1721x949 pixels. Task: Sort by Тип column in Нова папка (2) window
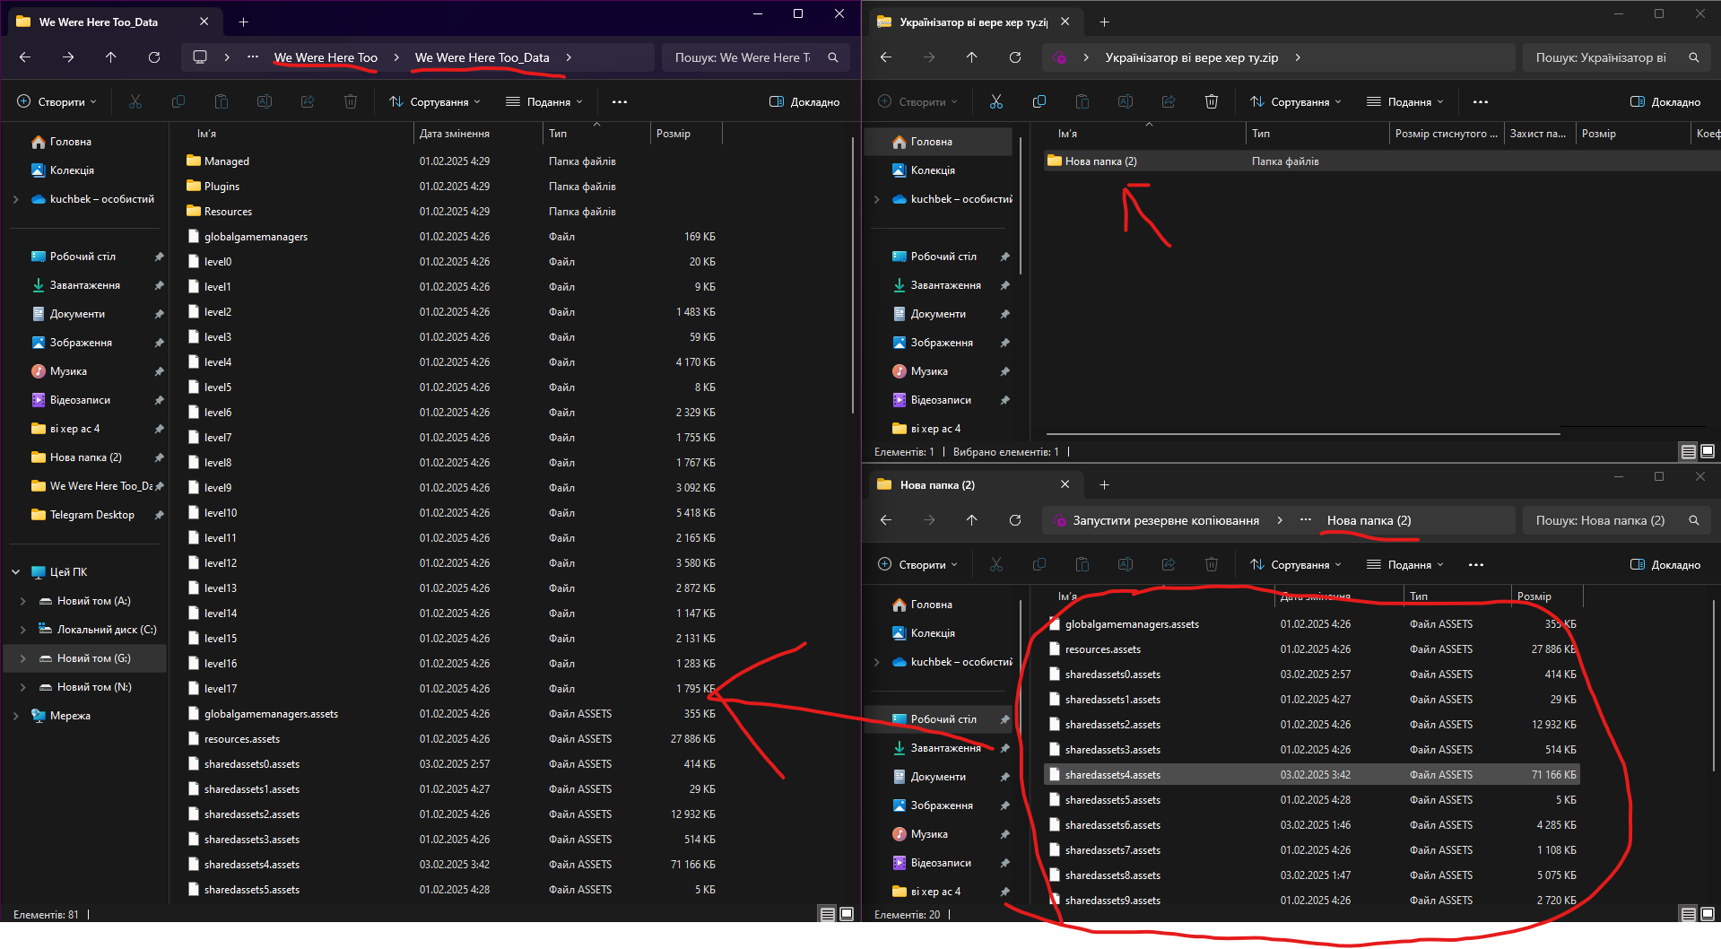click(x=1456, y=596)
